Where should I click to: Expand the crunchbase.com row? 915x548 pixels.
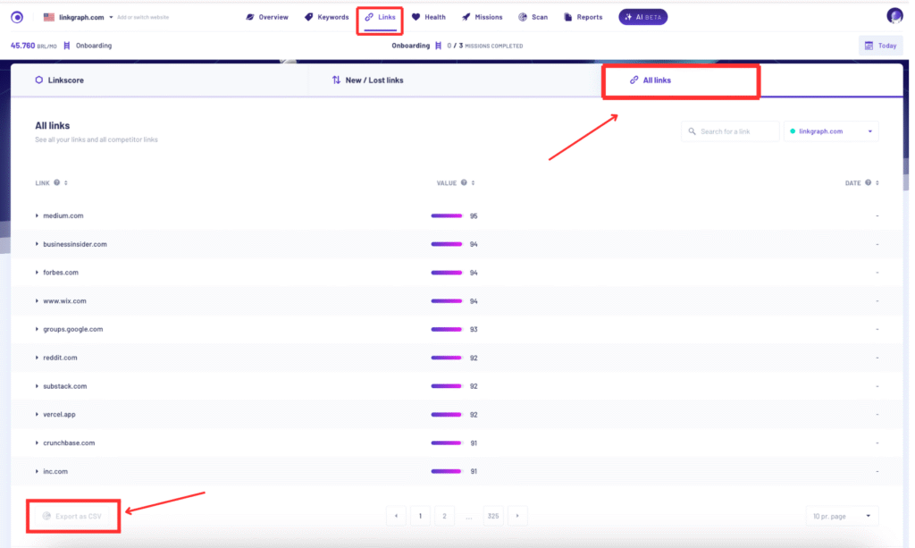pos(37,443)
